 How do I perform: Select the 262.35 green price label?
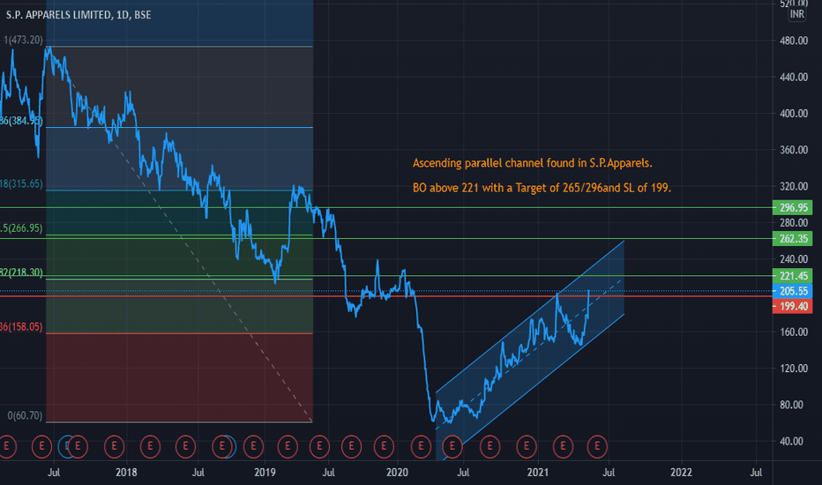[793, 239]
